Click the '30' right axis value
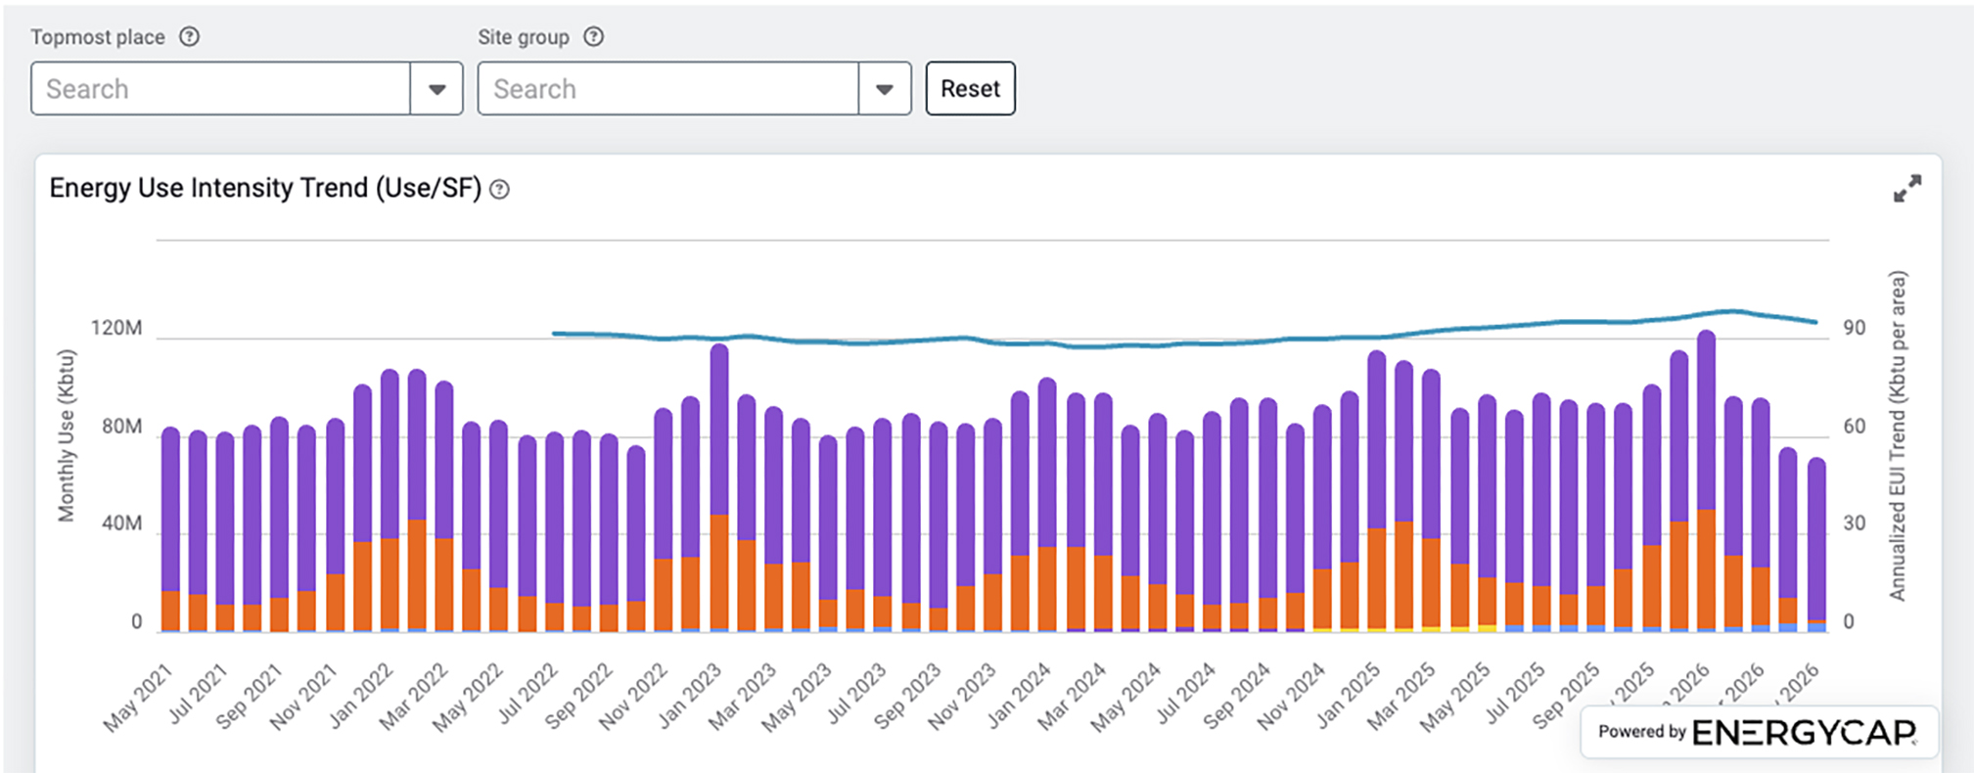Viewport: 1974px width, 773px height. point(1854,523)
